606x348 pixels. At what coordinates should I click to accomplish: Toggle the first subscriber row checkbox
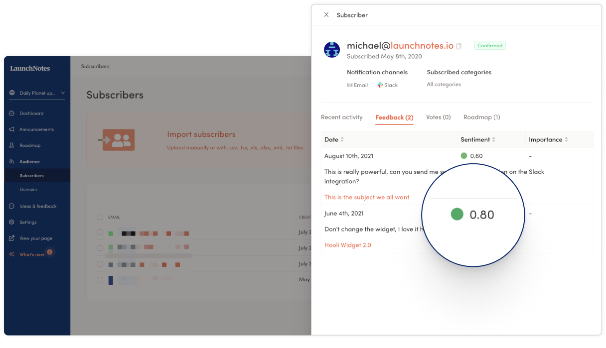(100, 232)
